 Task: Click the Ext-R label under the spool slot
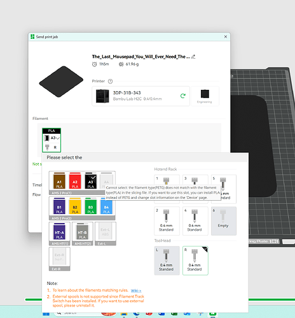coord(56,269)
